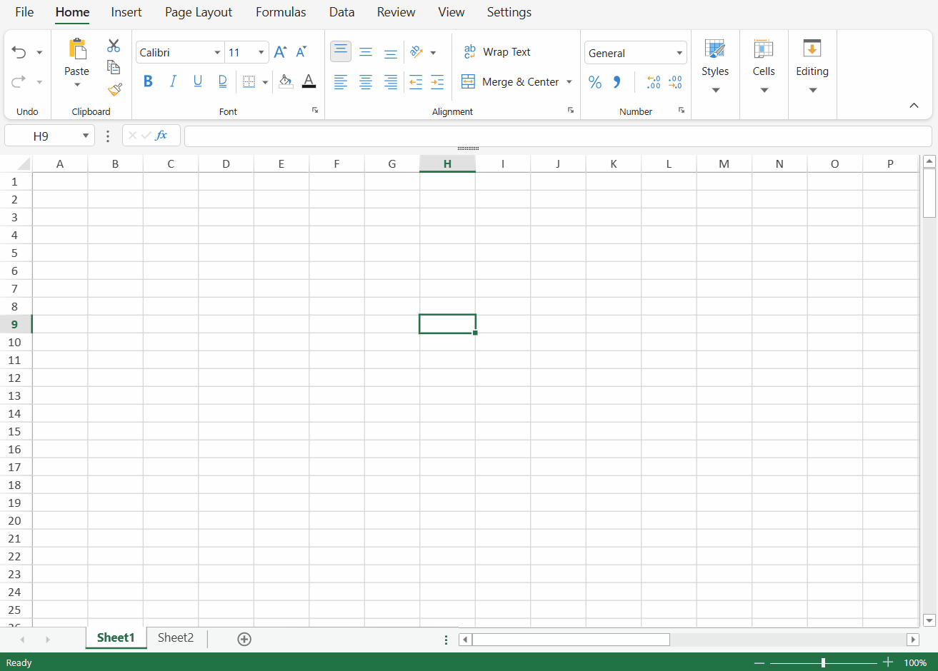The image size is (938, 671).
Task: Click Decrease Indent icon
Action: tap(416, 82)
